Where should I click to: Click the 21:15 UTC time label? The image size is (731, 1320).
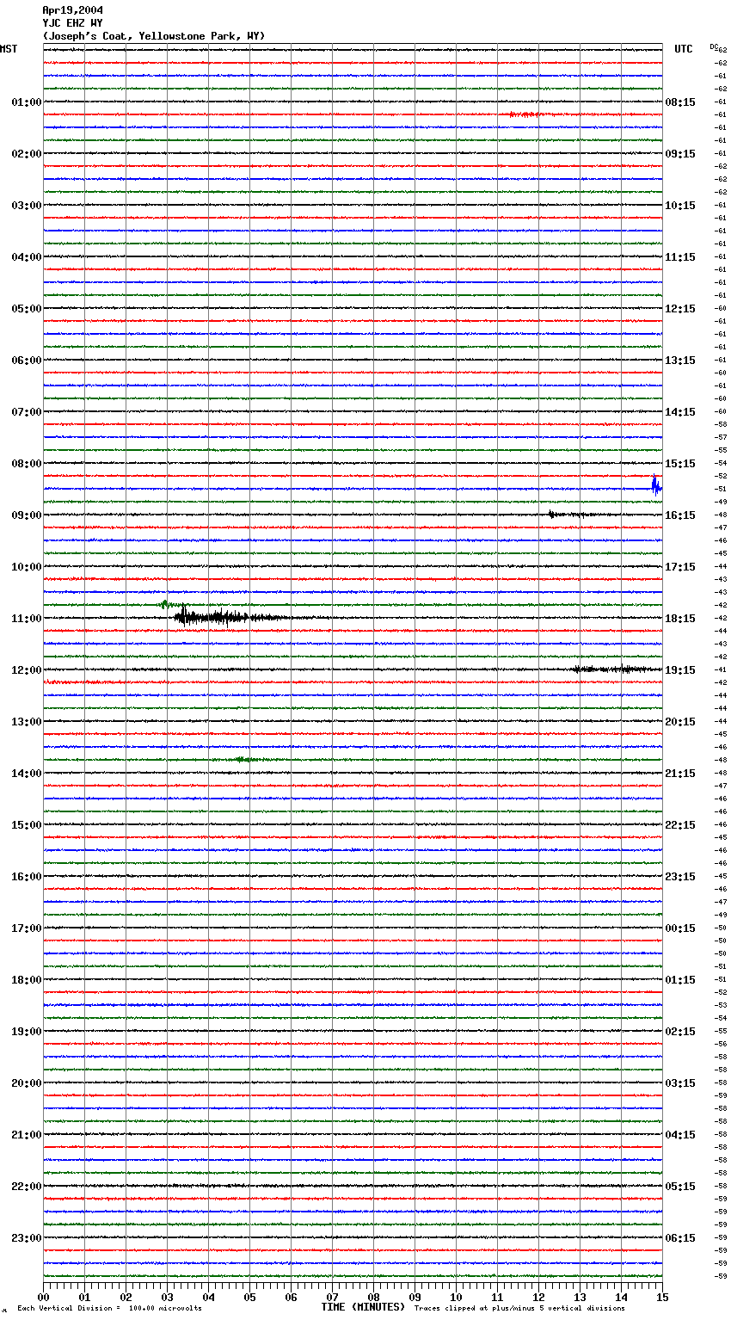tap(680, 774)
